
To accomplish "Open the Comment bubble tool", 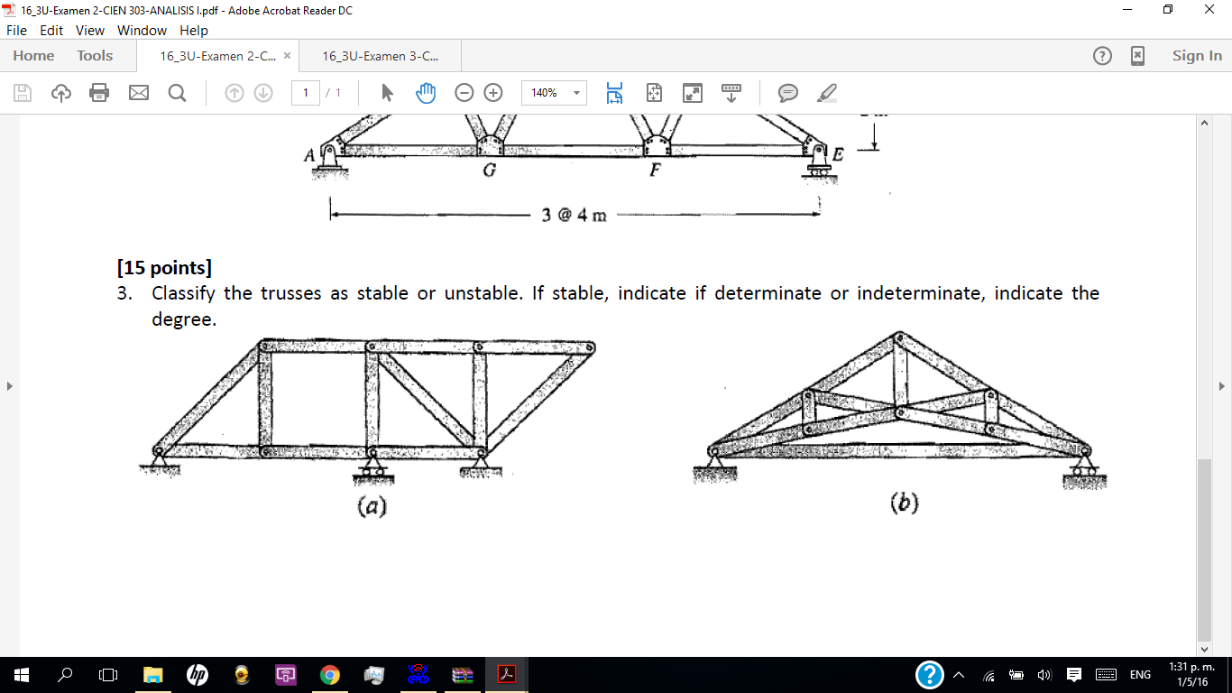I will click(x=787, y=92).
